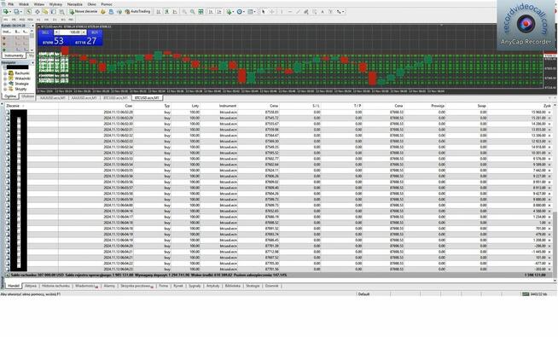Image resolution: width=558 pixels, height=337 pixels.
Task: Toggle the Data Window crosshair icon
Action: [x=38, y=12]
